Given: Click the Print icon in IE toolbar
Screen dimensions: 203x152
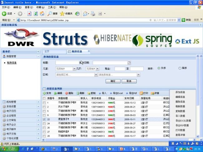Looking at the screenshot, I should tap(93, 14).
